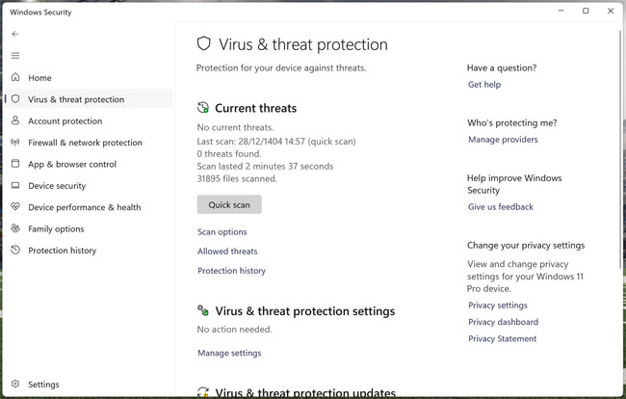
Task: Maximize the Windows Security window
Action: coord(586,11)
